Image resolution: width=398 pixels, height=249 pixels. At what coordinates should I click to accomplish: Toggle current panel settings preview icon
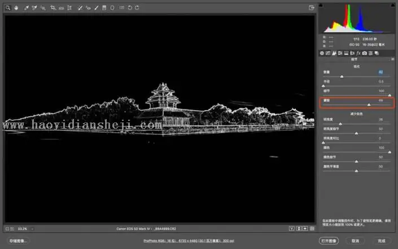312,229
